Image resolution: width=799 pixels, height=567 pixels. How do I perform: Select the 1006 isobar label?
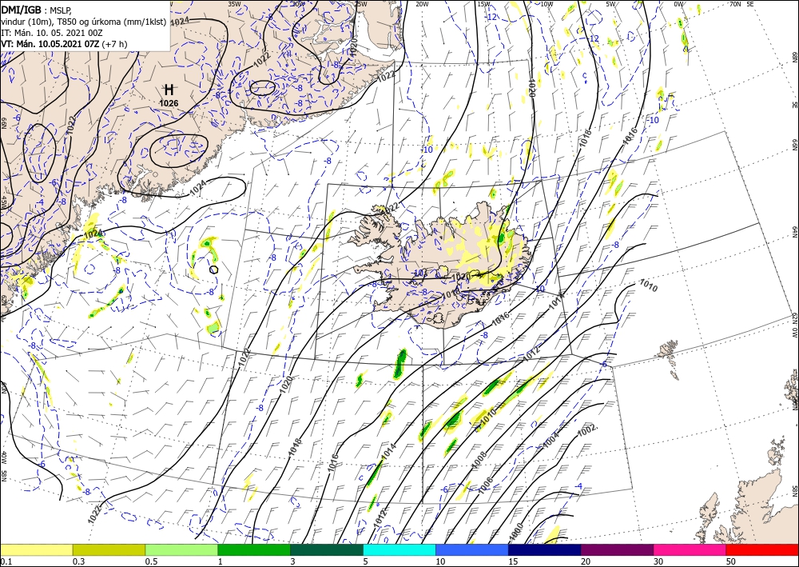point(485,485)
